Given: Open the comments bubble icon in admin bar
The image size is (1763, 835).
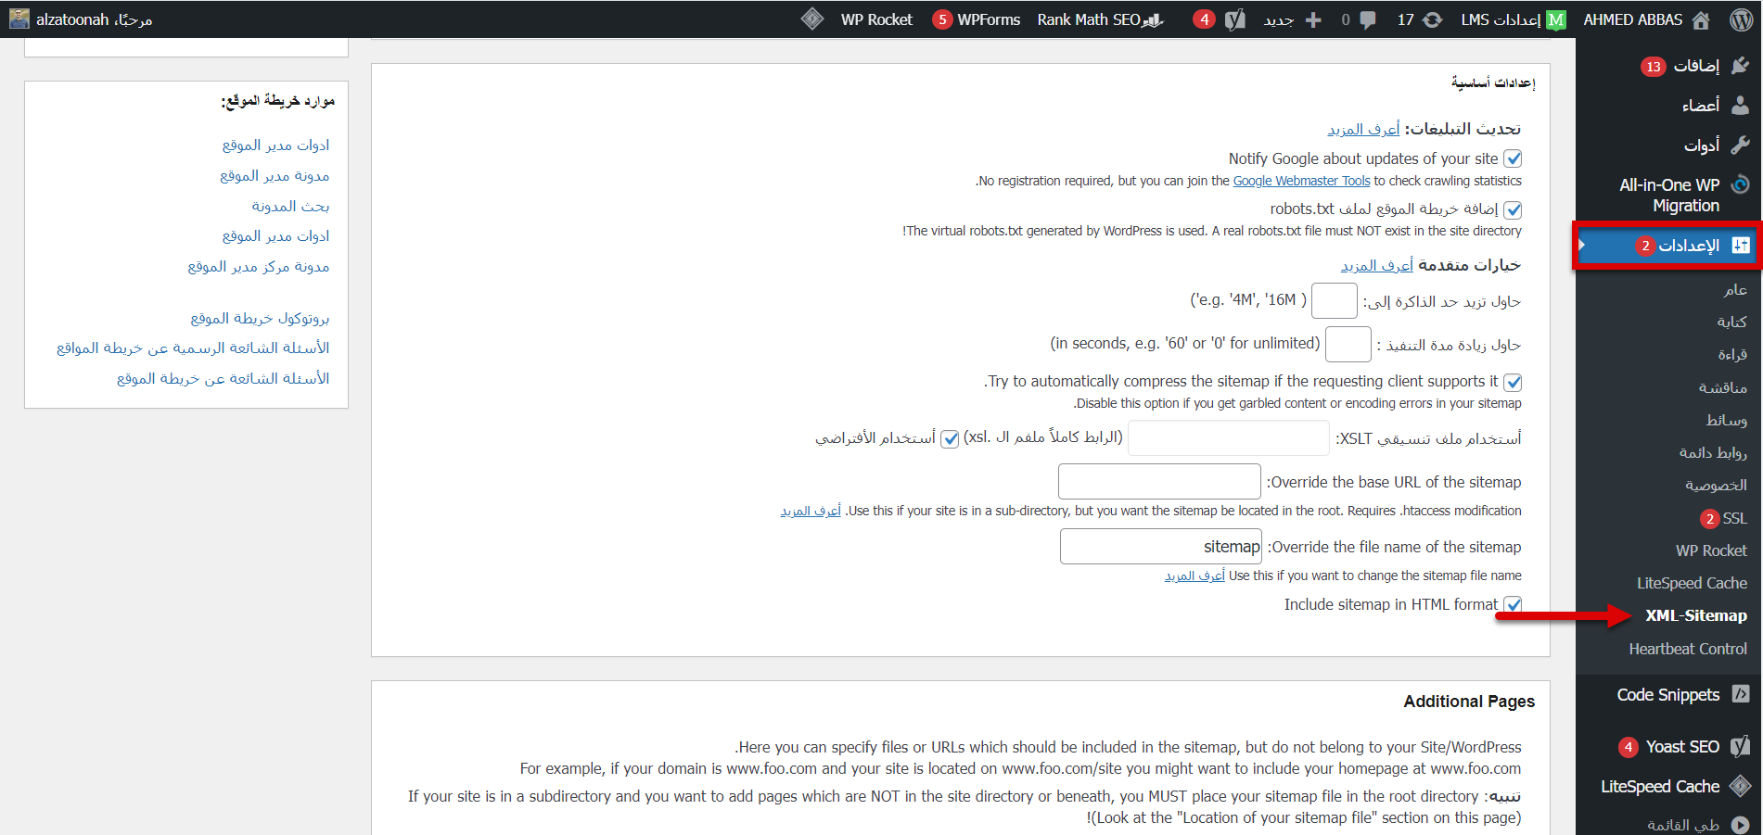Looking at the screenshot, I should [1367, 19].
